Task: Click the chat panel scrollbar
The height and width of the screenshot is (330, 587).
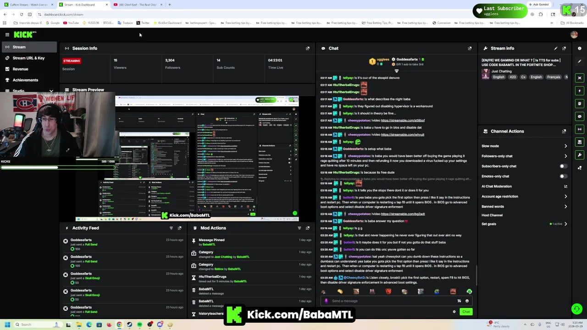Action: coord(476,275)
